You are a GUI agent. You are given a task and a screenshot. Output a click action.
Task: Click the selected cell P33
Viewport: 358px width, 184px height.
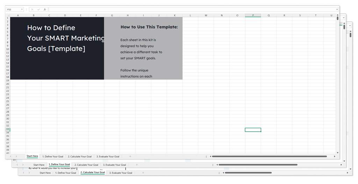click(253, 130)
